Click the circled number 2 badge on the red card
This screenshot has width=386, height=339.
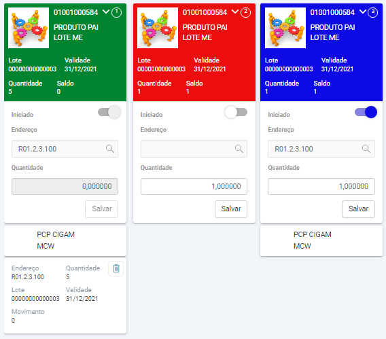tap(245, 12)
